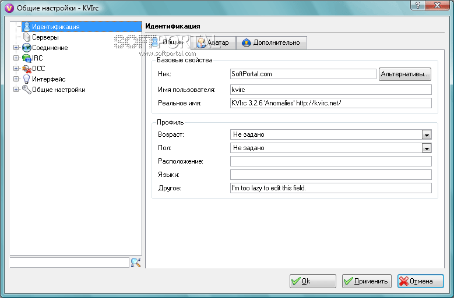Expand the Интерфейс tree node
Screen dimensions: 454x298
click(x=16, y=79)
